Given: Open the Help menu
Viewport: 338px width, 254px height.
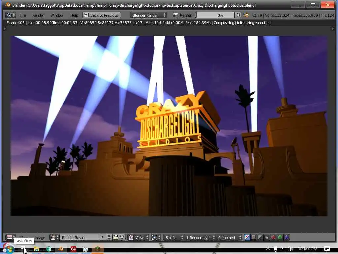Looking at the screenshot, I should pos(74,15).
